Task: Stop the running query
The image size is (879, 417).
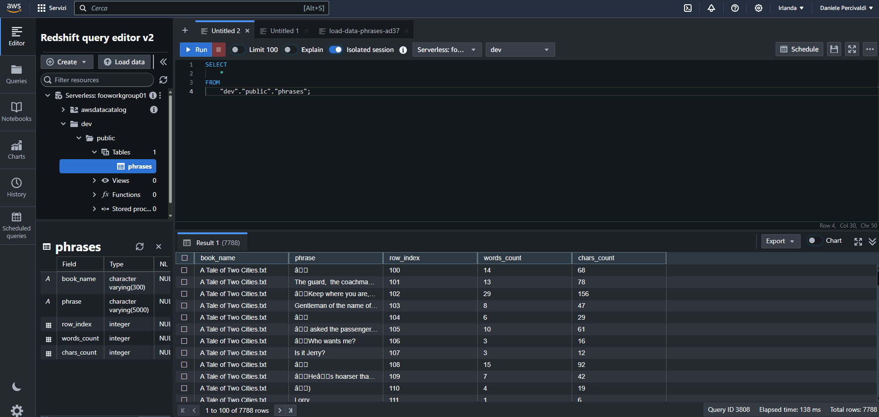Action: pyautogui.click(x=219, y=50)
